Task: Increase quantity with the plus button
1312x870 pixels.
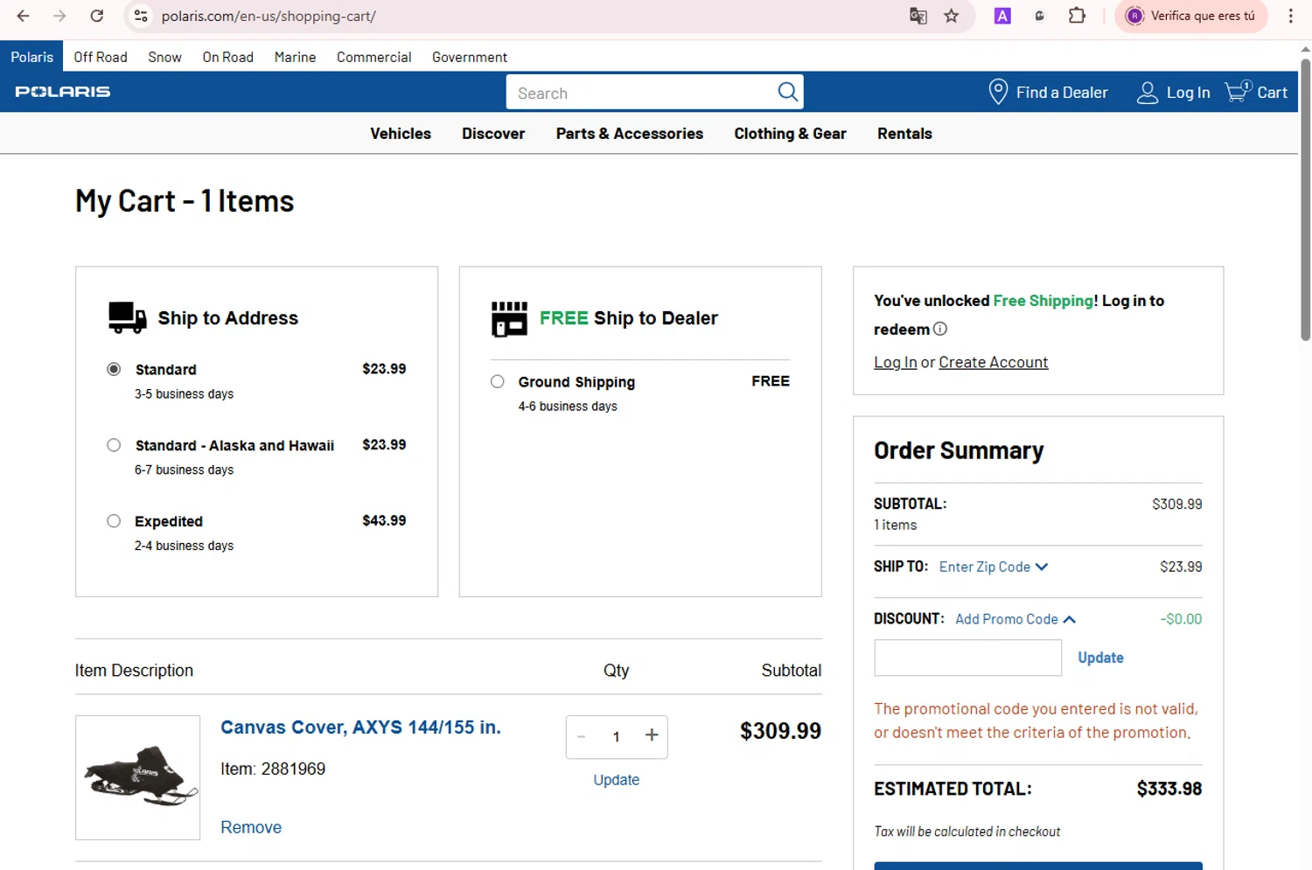Action: [652, 735]
